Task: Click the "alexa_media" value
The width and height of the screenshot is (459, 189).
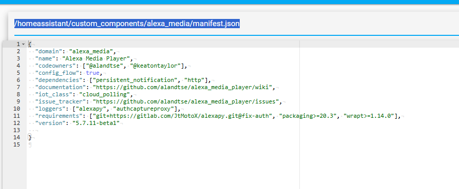Action: click(x=91, y=51)
